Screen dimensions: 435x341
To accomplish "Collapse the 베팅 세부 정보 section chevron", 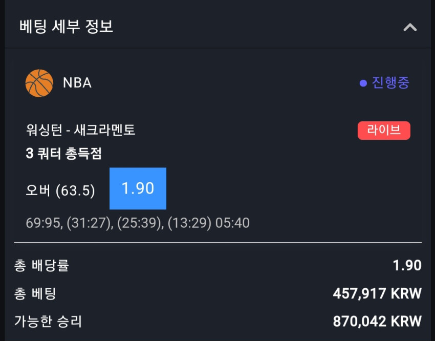I will pyautogui.click(x=410, y=27).
